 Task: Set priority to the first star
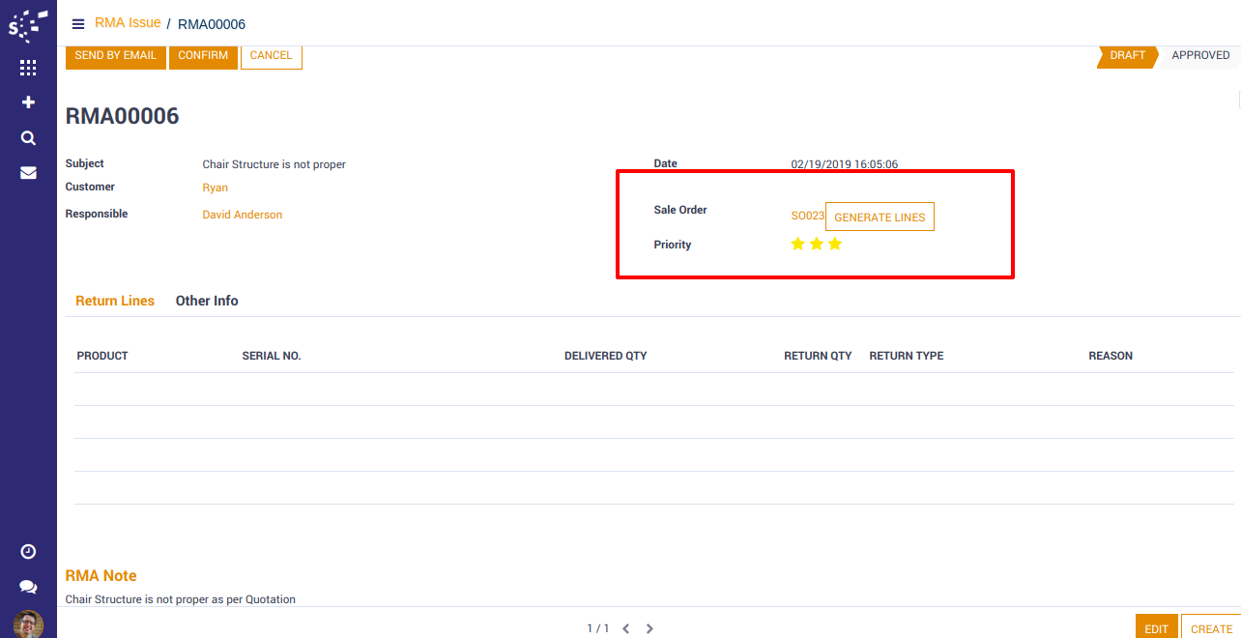tap(797, 245)
